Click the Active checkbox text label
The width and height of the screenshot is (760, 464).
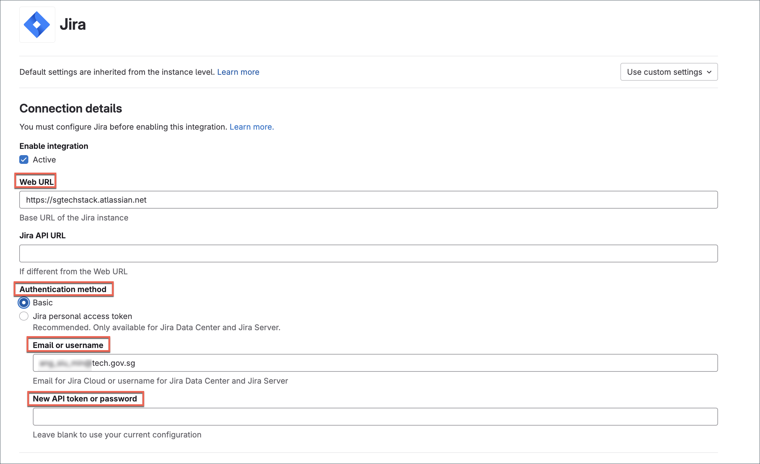(x=44, y=160)
